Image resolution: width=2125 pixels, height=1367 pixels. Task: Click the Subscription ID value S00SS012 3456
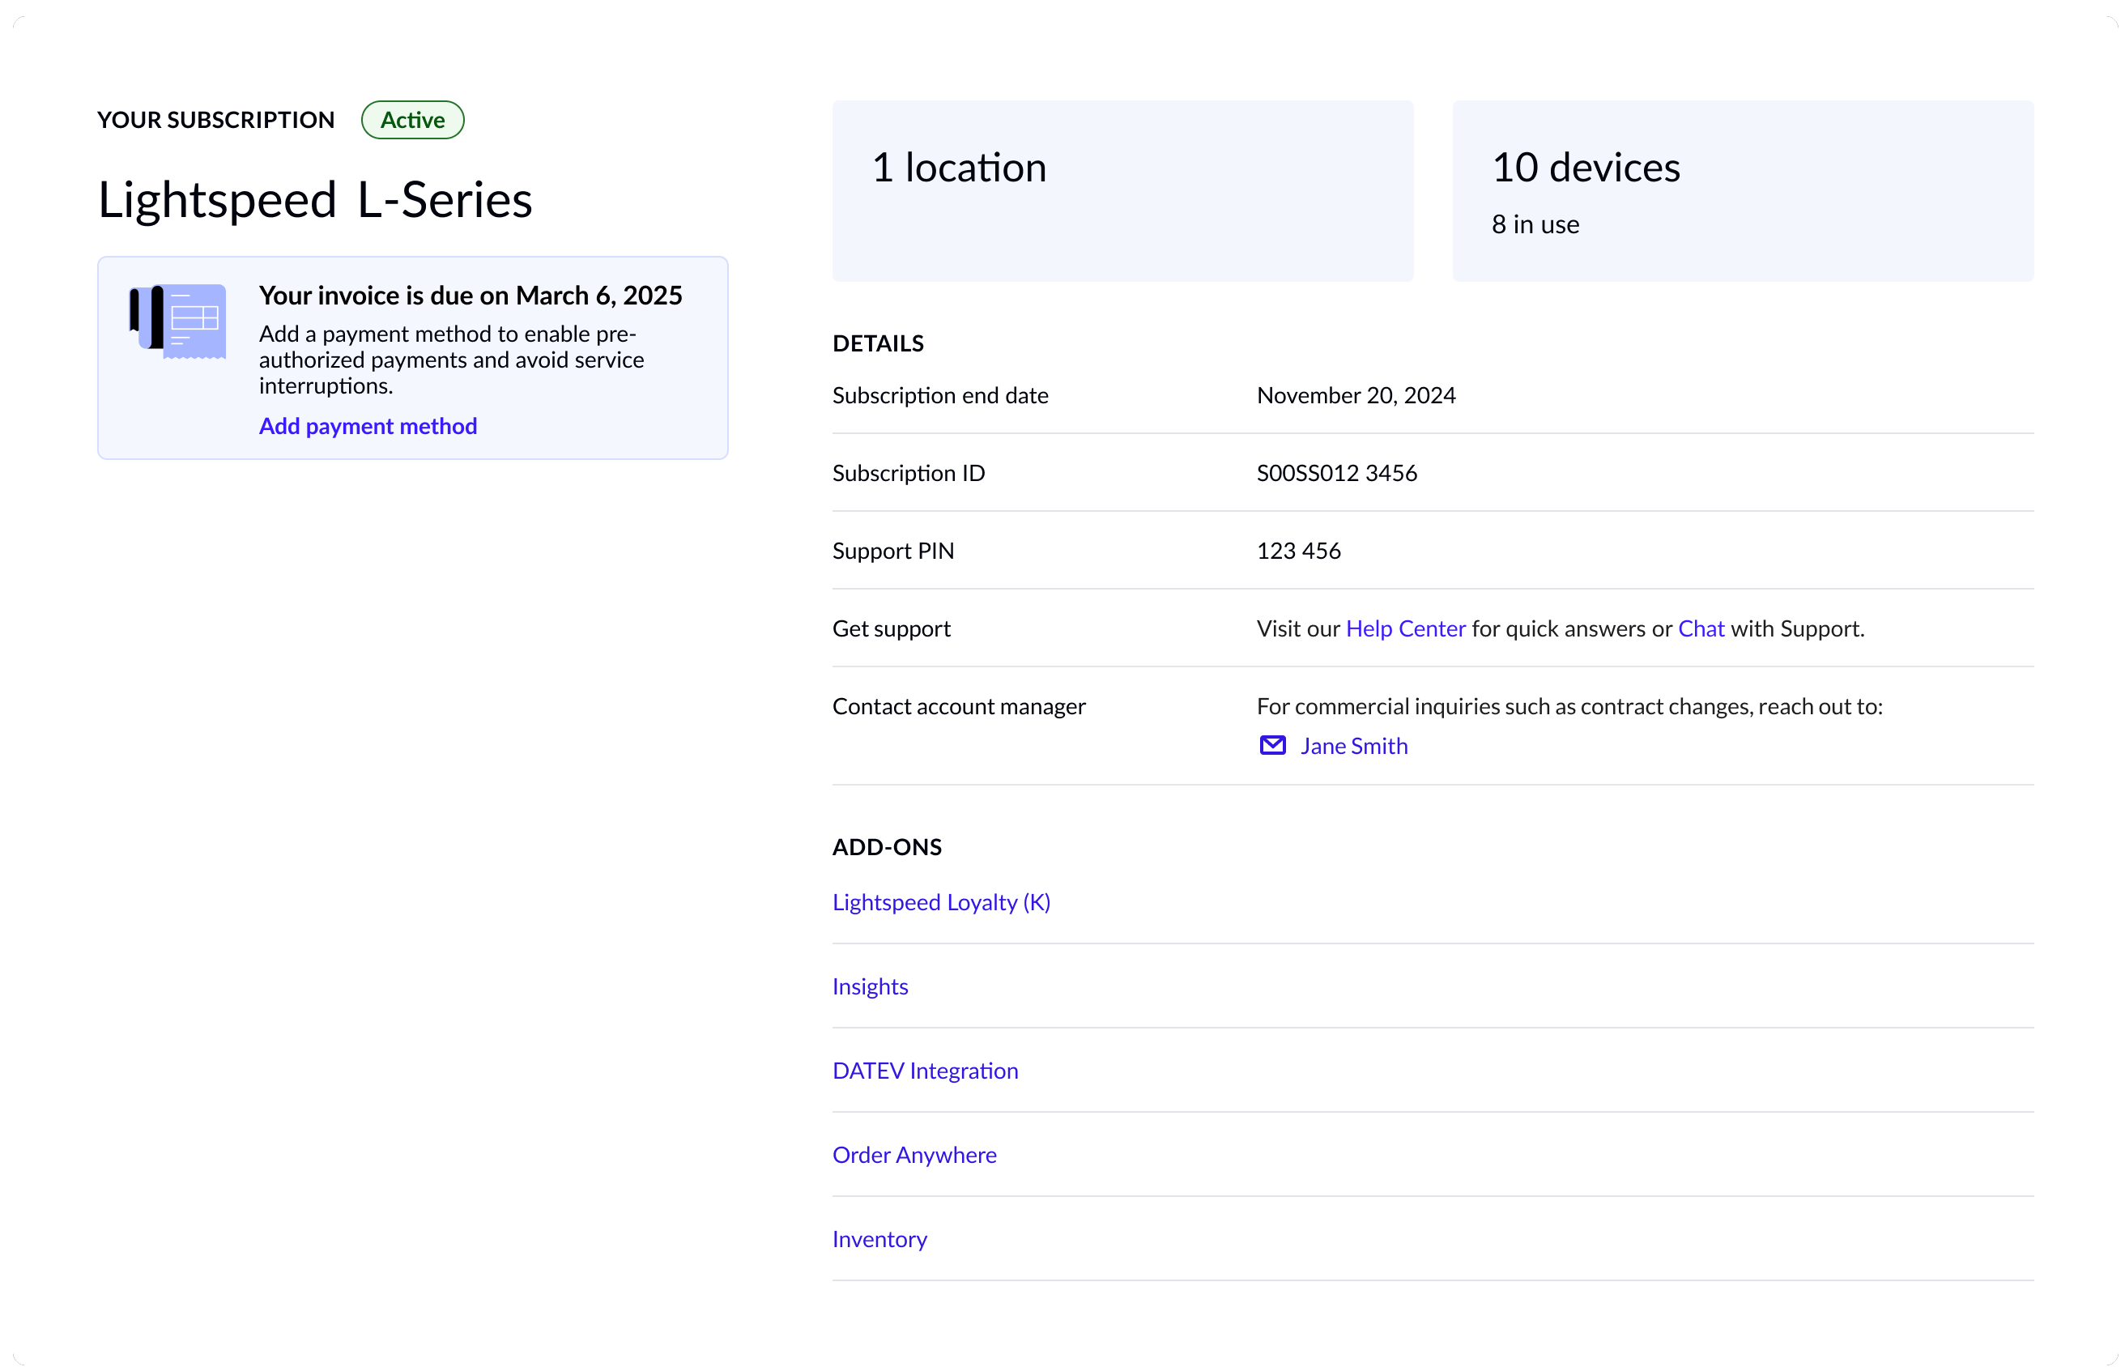click(x=1336, y=473)
